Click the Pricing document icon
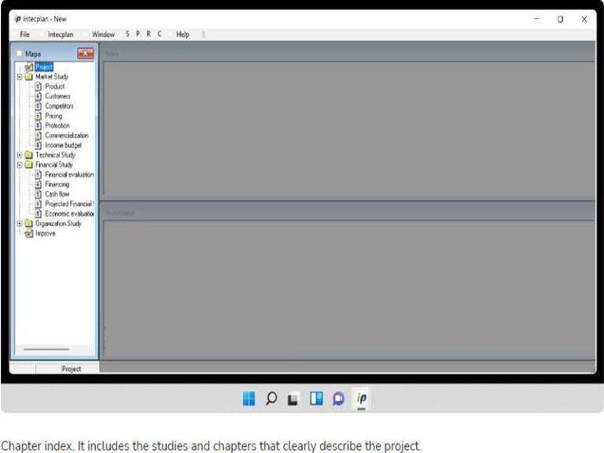 (38, 116)
